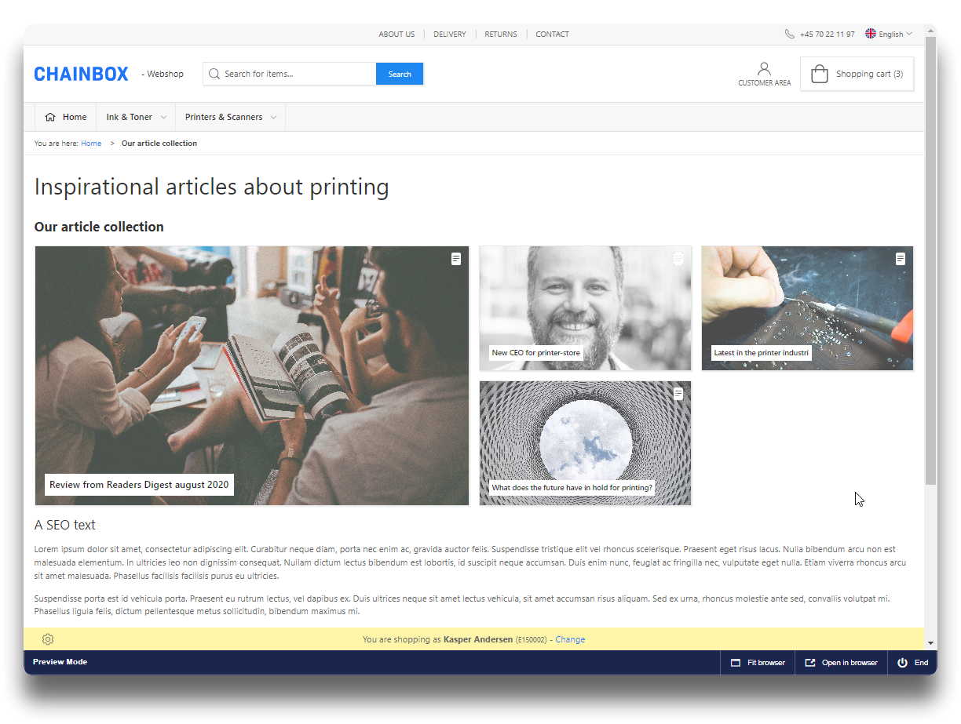
Task: Click document icon on Readers Digest article
Action: [456, 259]
